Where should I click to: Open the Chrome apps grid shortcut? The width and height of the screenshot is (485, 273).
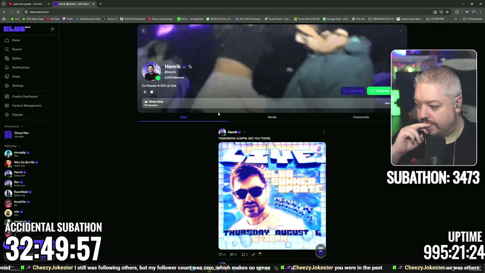point(4,19)
